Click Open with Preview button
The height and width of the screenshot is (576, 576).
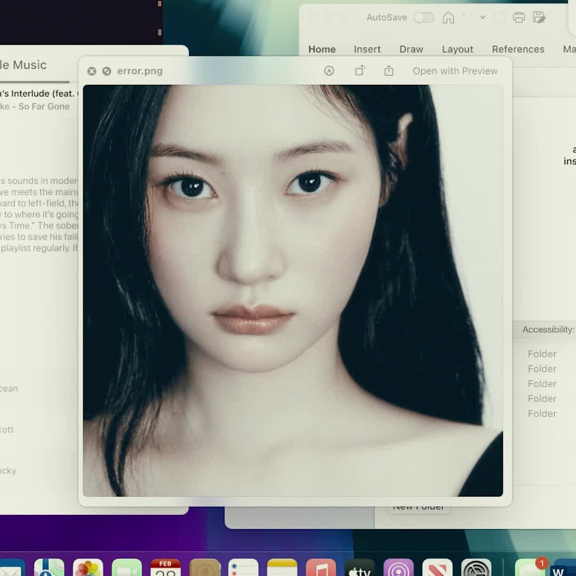coord(455,71)
